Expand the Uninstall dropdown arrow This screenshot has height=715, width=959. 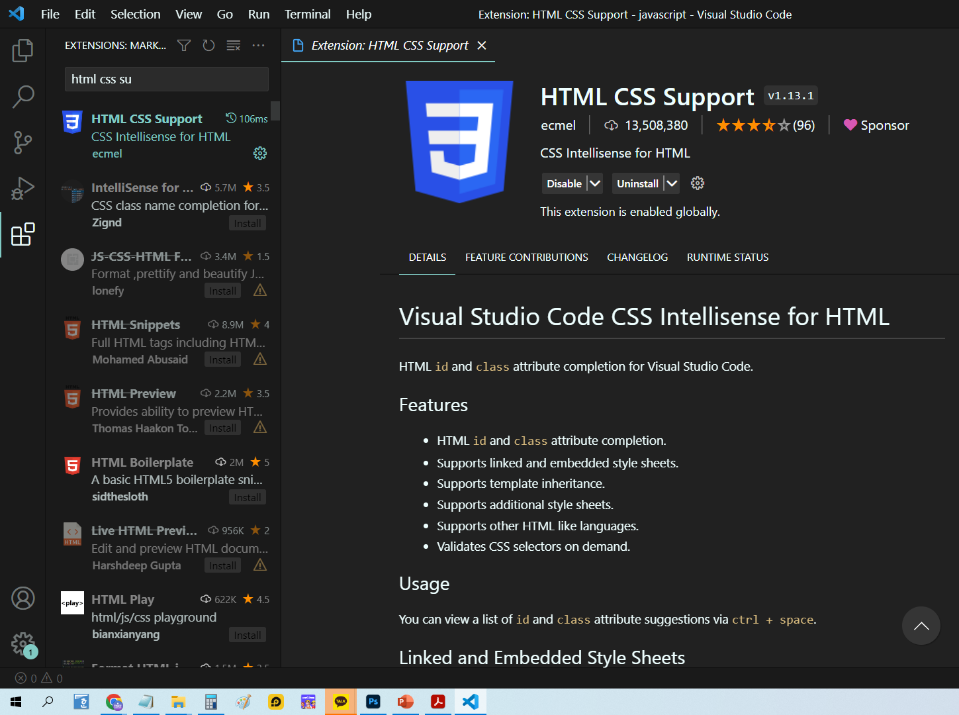pyautogui.click(x=671, y=183)
